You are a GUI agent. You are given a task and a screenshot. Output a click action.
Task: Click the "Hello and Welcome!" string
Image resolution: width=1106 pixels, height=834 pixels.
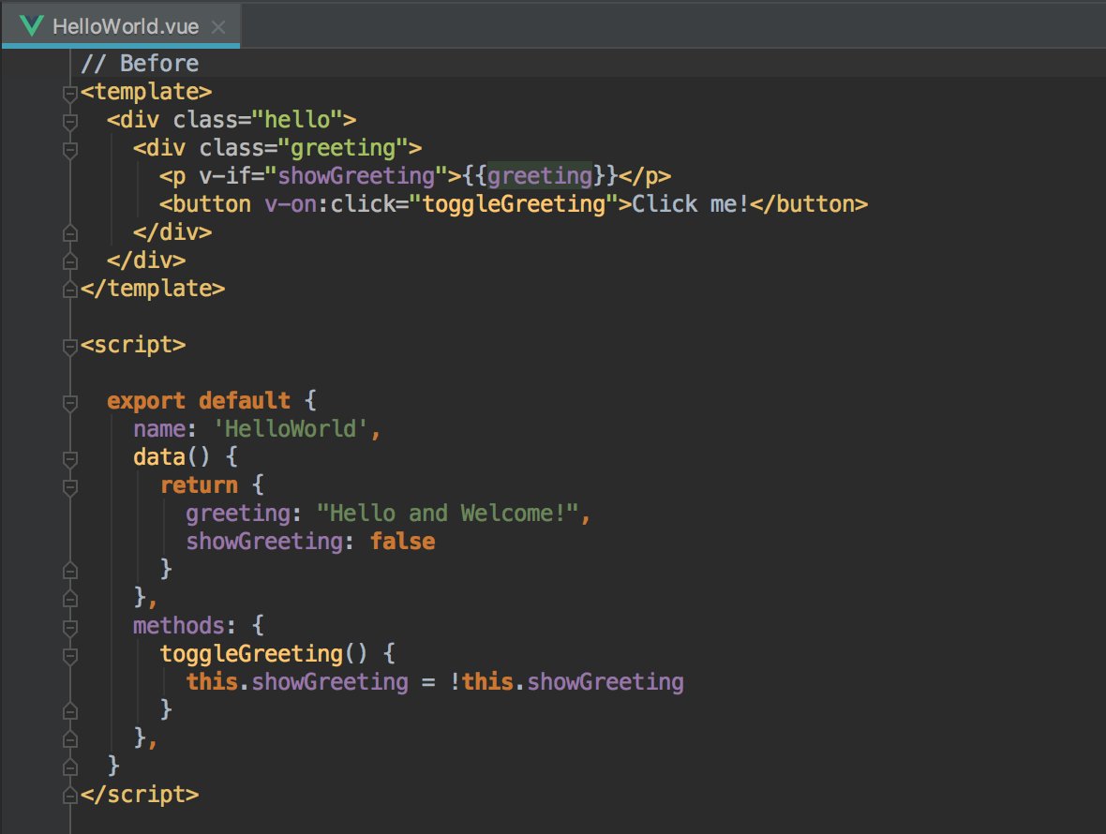(x=448, y=514)
